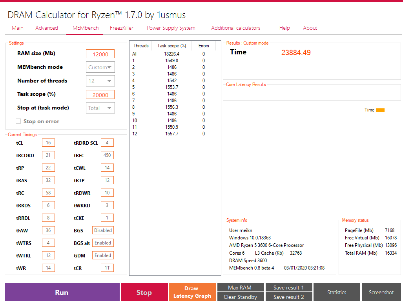The height and width of the screenshot is (302, 403).
Task: Click the Task scope (%) column header
Action: 172,46
